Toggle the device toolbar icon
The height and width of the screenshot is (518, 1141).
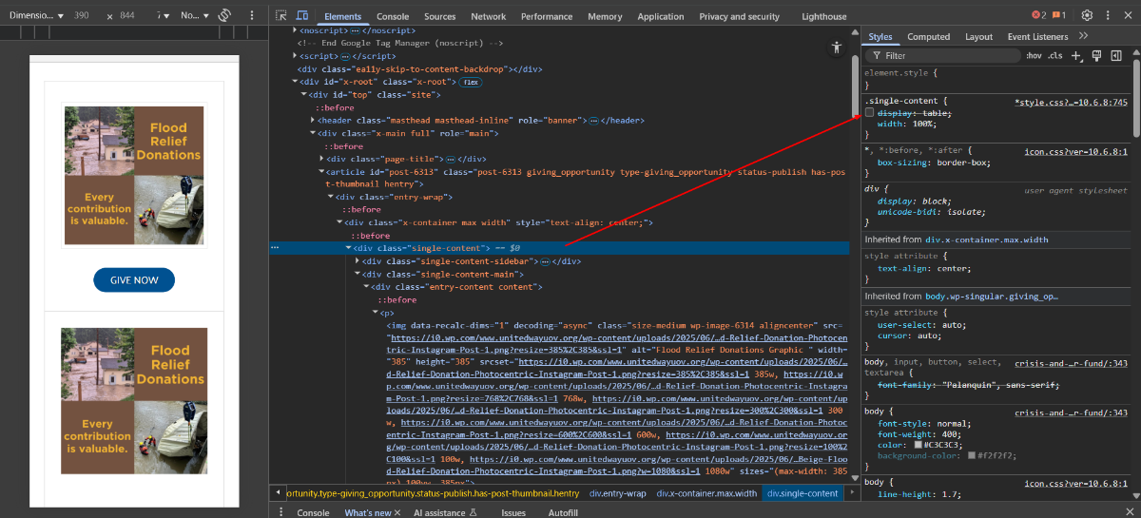click(301, 16)
